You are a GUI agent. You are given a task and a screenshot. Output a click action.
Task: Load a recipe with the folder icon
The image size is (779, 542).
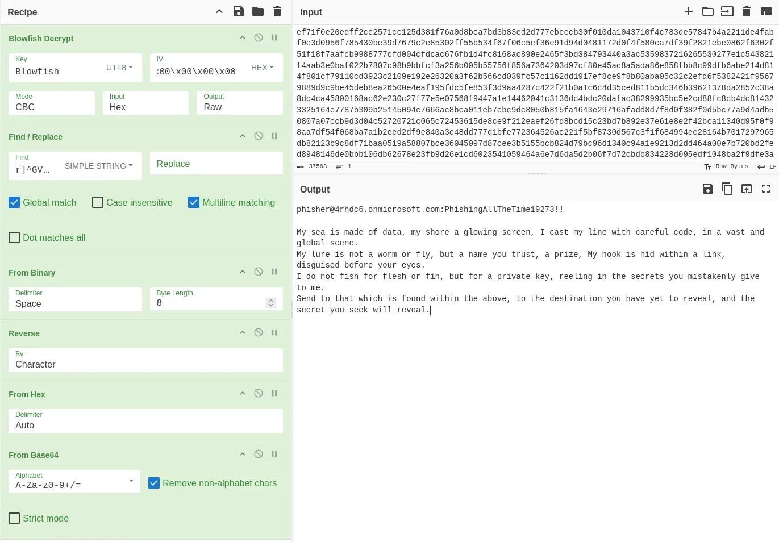click(258, 11)
